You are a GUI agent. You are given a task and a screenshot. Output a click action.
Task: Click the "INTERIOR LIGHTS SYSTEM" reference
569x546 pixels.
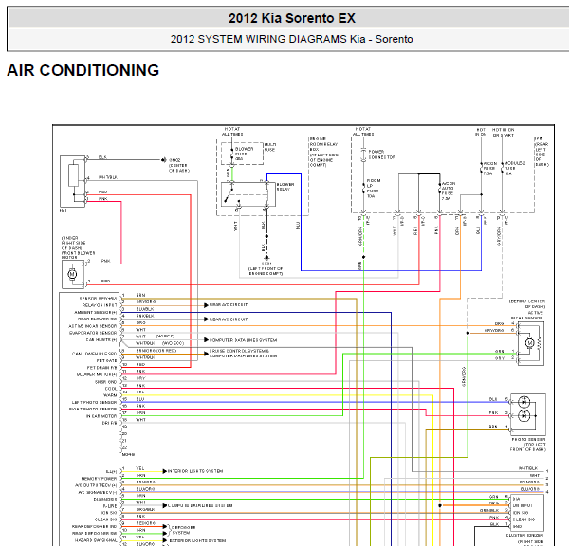195,471
